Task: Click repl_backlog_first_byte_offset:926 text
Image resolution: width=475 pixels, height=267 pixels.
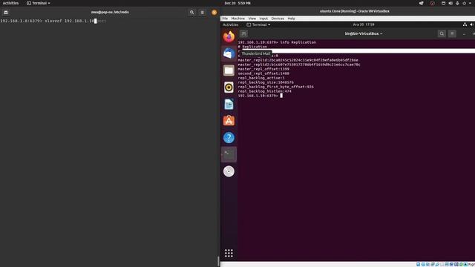Action: 275,87
